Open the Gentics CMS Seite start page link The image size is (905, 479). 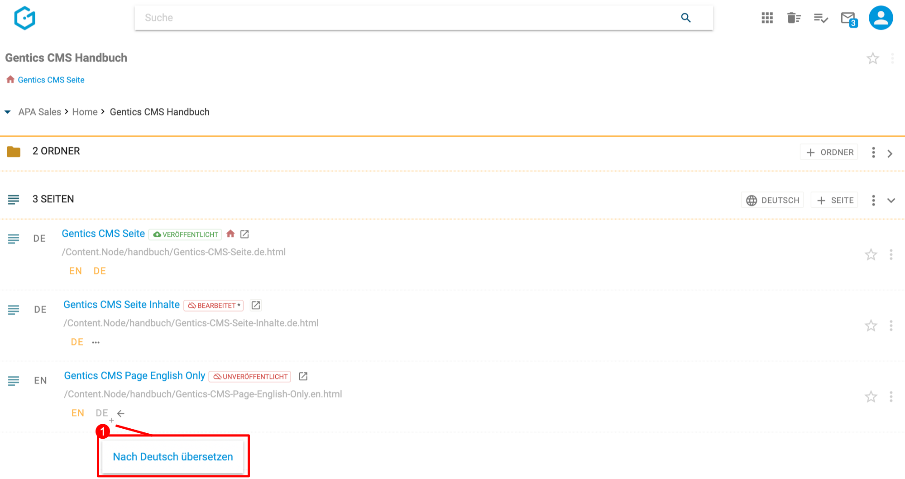(x=51, y=80)
